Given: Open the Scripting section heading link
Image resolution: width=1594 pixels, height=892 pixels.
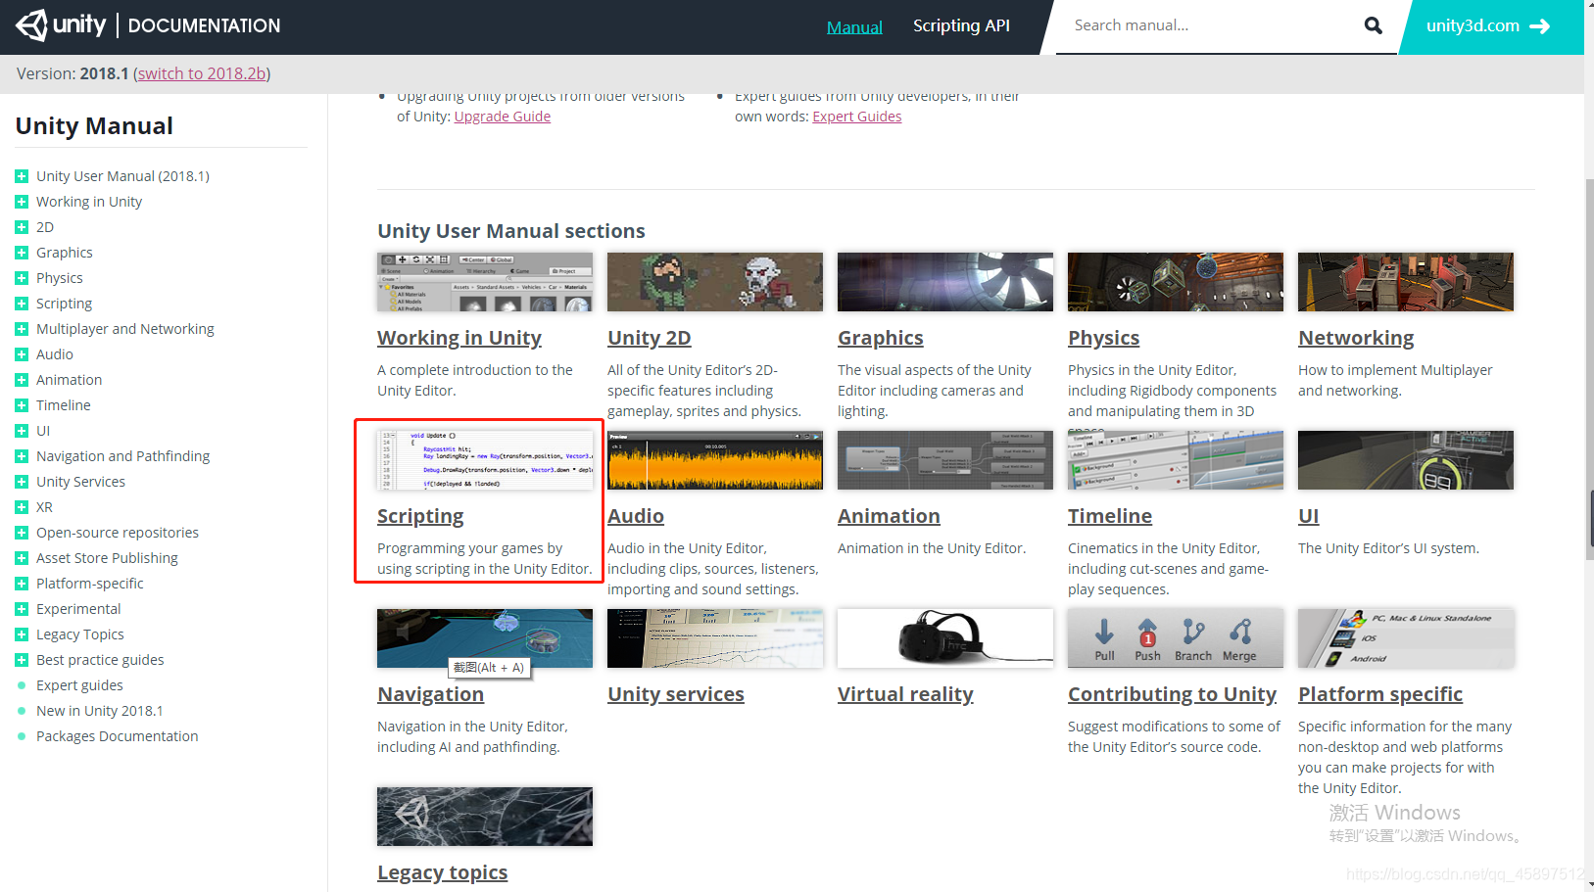Looking at the screenshot, I should (420, 516).
